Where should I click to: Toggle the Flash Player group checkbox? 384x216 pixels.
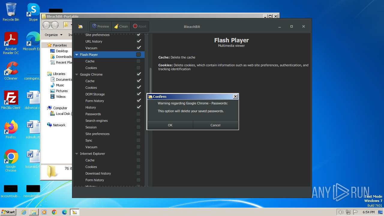point(138,55)
